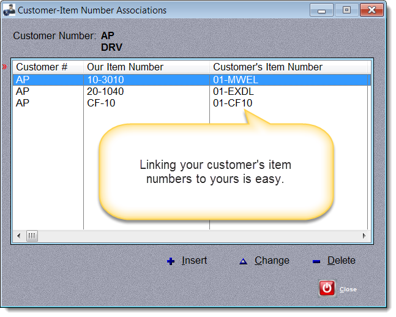The width and height of the screenshot is (396, 317).
Task: Click the app icon in title bar
Action: [x=10, y=10]
